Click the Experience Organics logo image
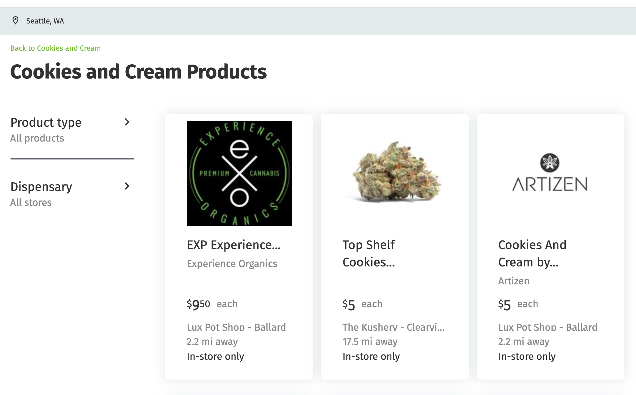Image resolution: width=636 pixels, height=395 pixels. point(239,174)
